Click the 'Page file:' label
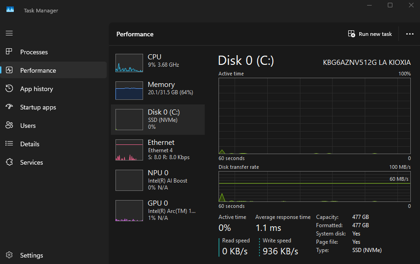Image resolution: width=420 pixels, height=264 pixels. (327, 242)
